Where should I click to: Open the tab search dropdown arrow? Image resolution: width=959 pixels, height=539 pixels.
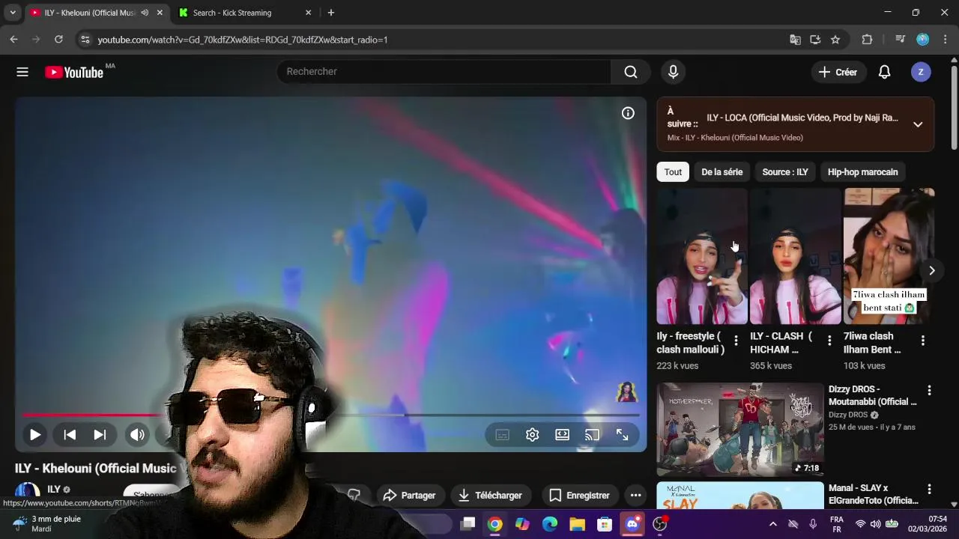(x=13, y=13)
